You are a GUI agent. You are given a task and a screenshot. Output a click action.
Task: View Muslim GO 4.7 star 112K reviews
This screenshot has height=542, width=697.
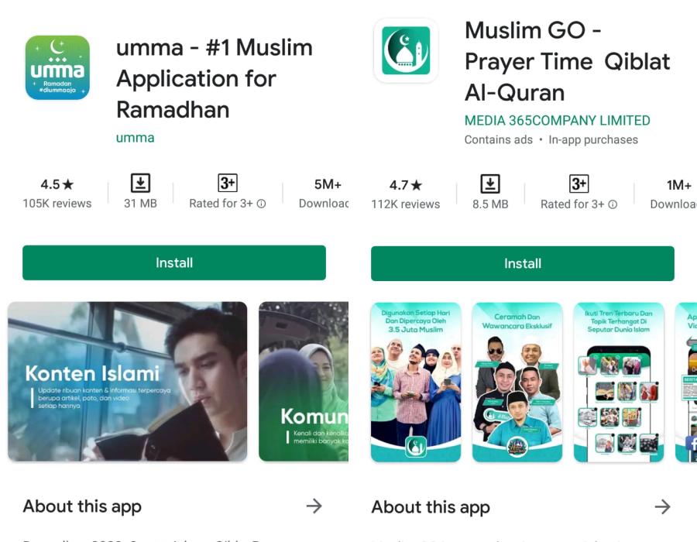pos(405,194)
